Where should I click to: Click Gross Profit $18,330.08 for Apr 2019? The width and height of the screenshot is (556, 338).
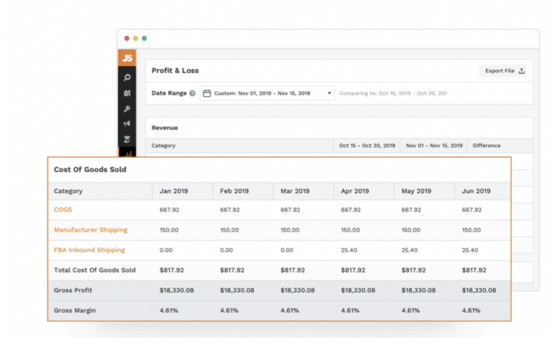358,291
